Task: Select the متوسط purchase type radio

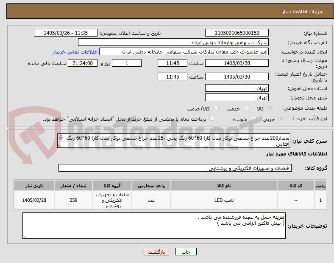Action: (253, 118)
